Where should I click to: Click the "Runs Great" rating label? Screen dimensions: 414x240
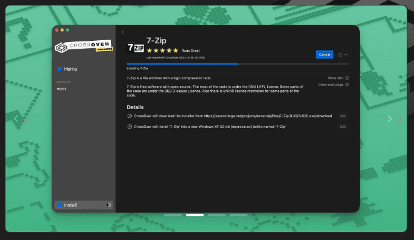point(191,51)
